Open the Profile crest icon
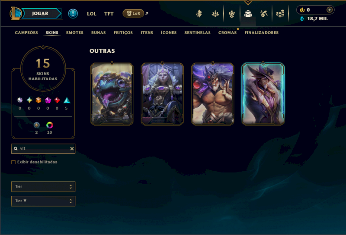 (199, 14)
